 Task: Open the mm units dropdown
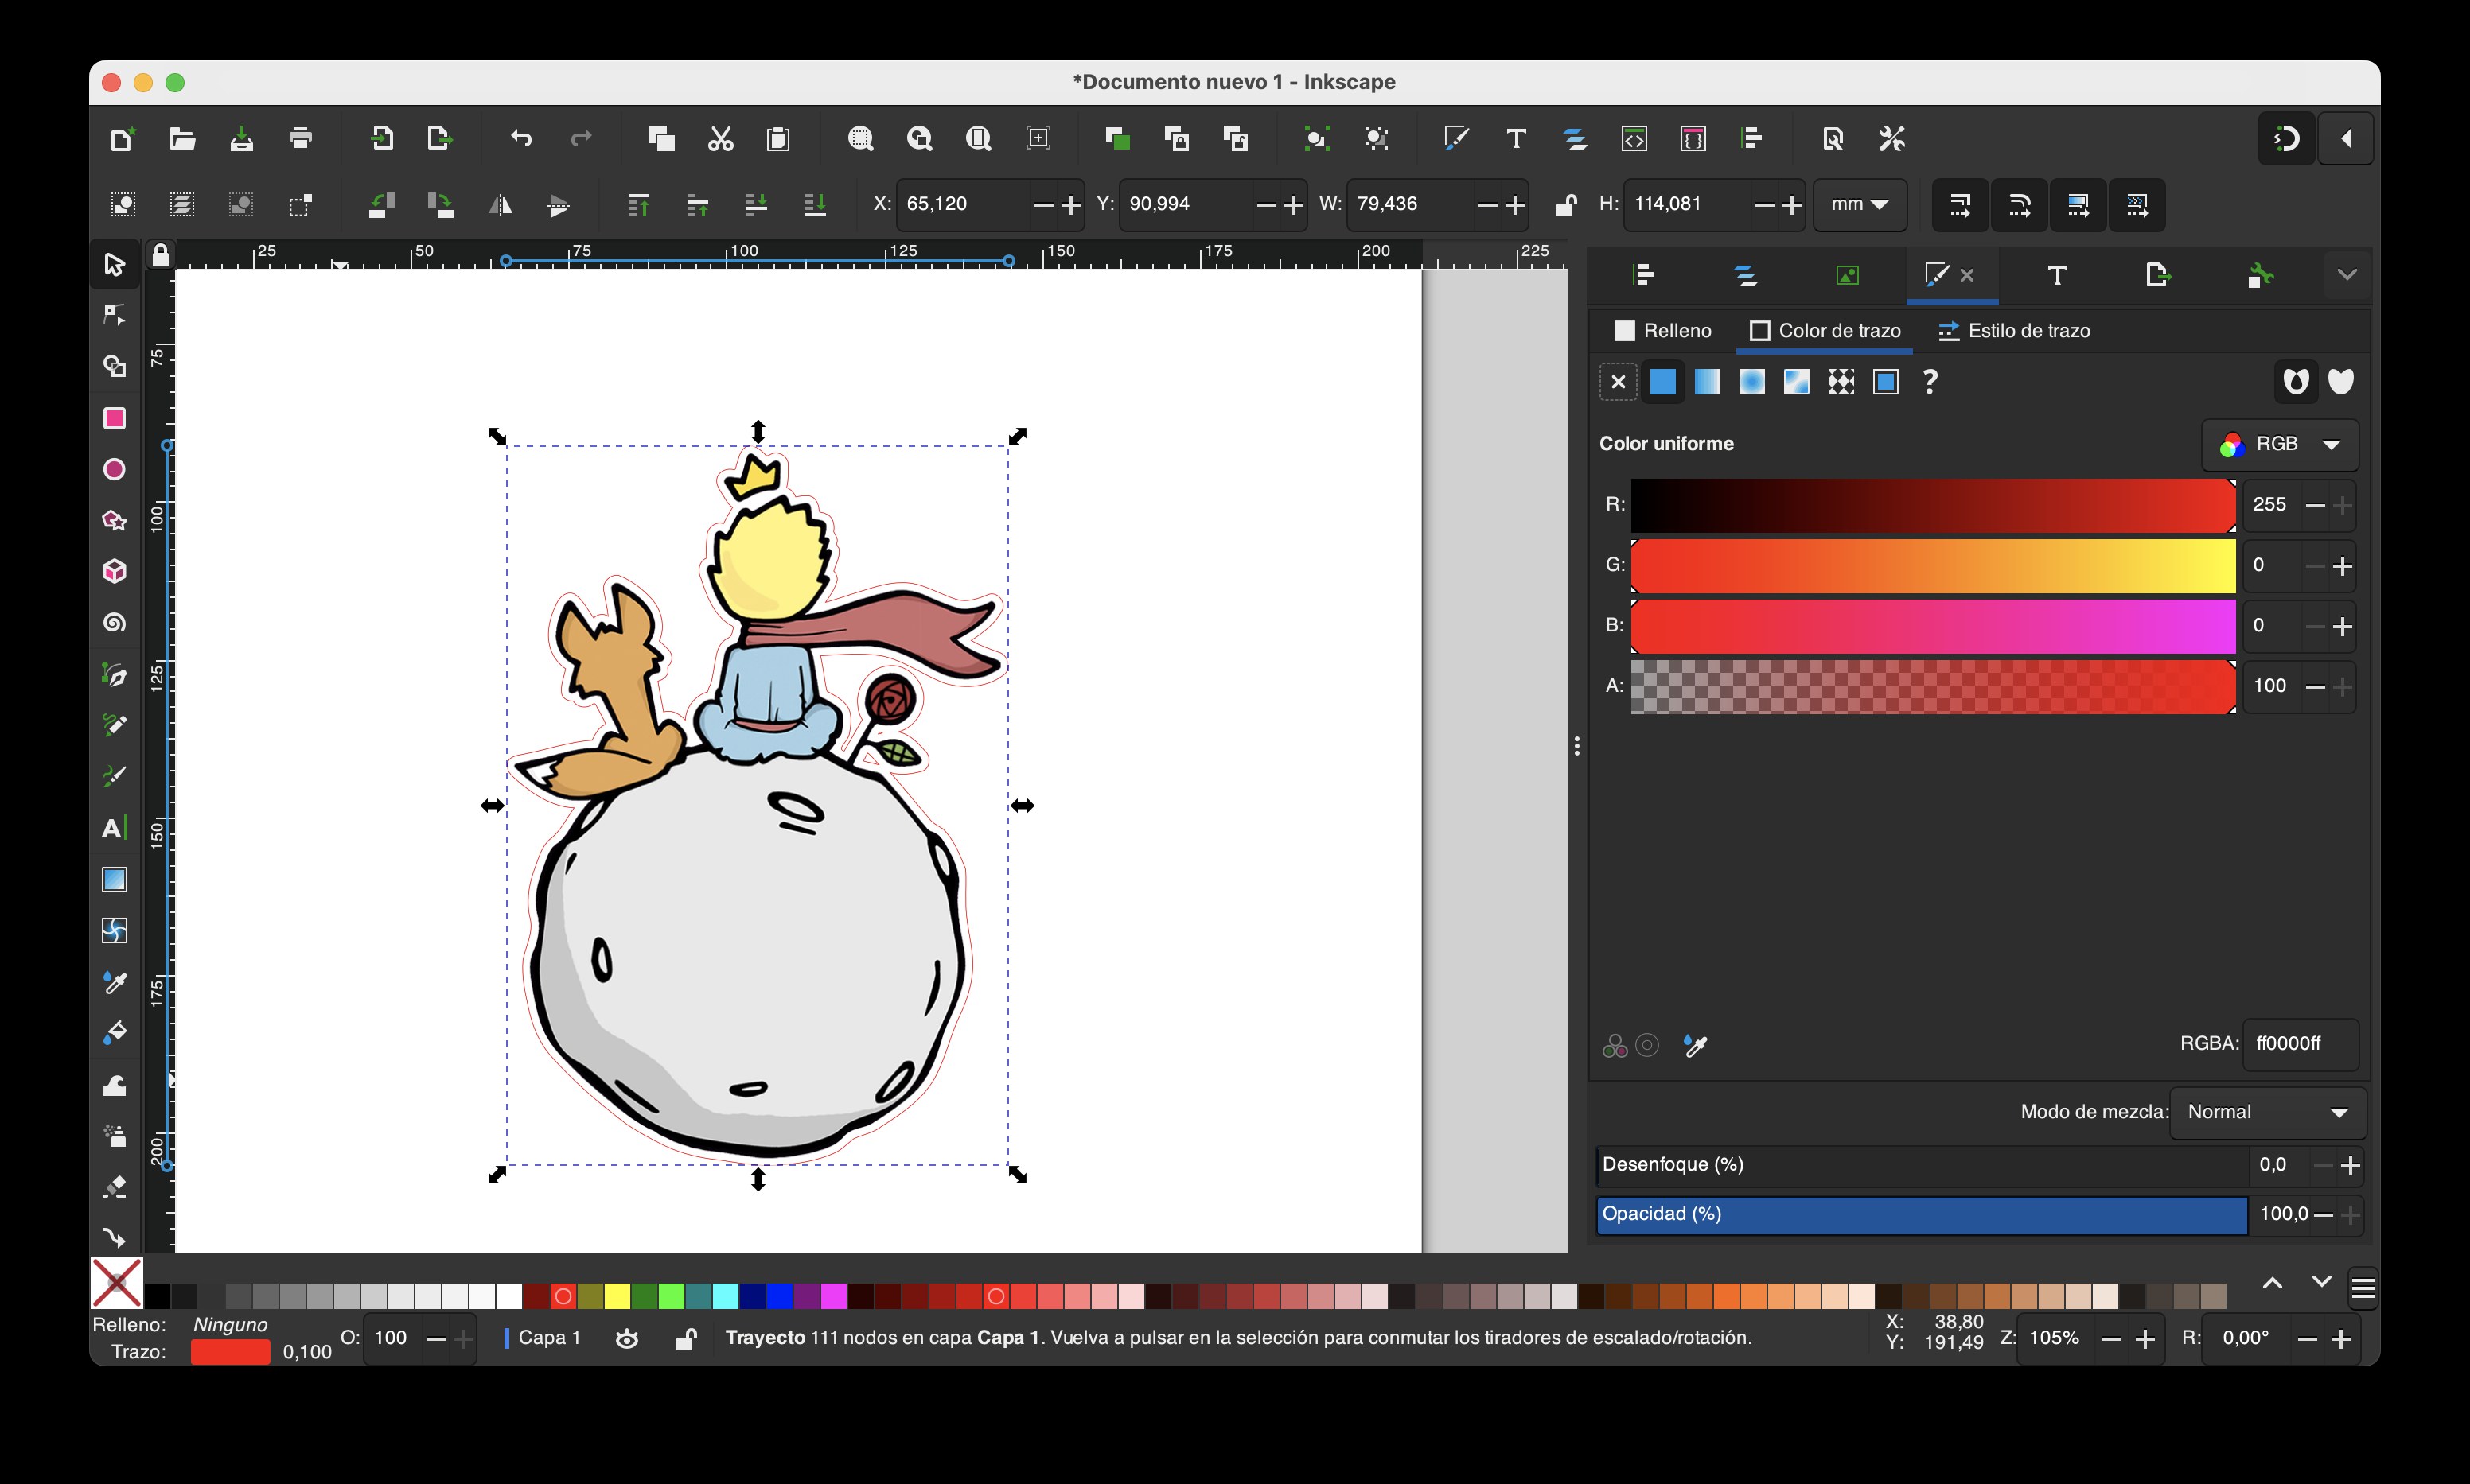coord(1860,205)
